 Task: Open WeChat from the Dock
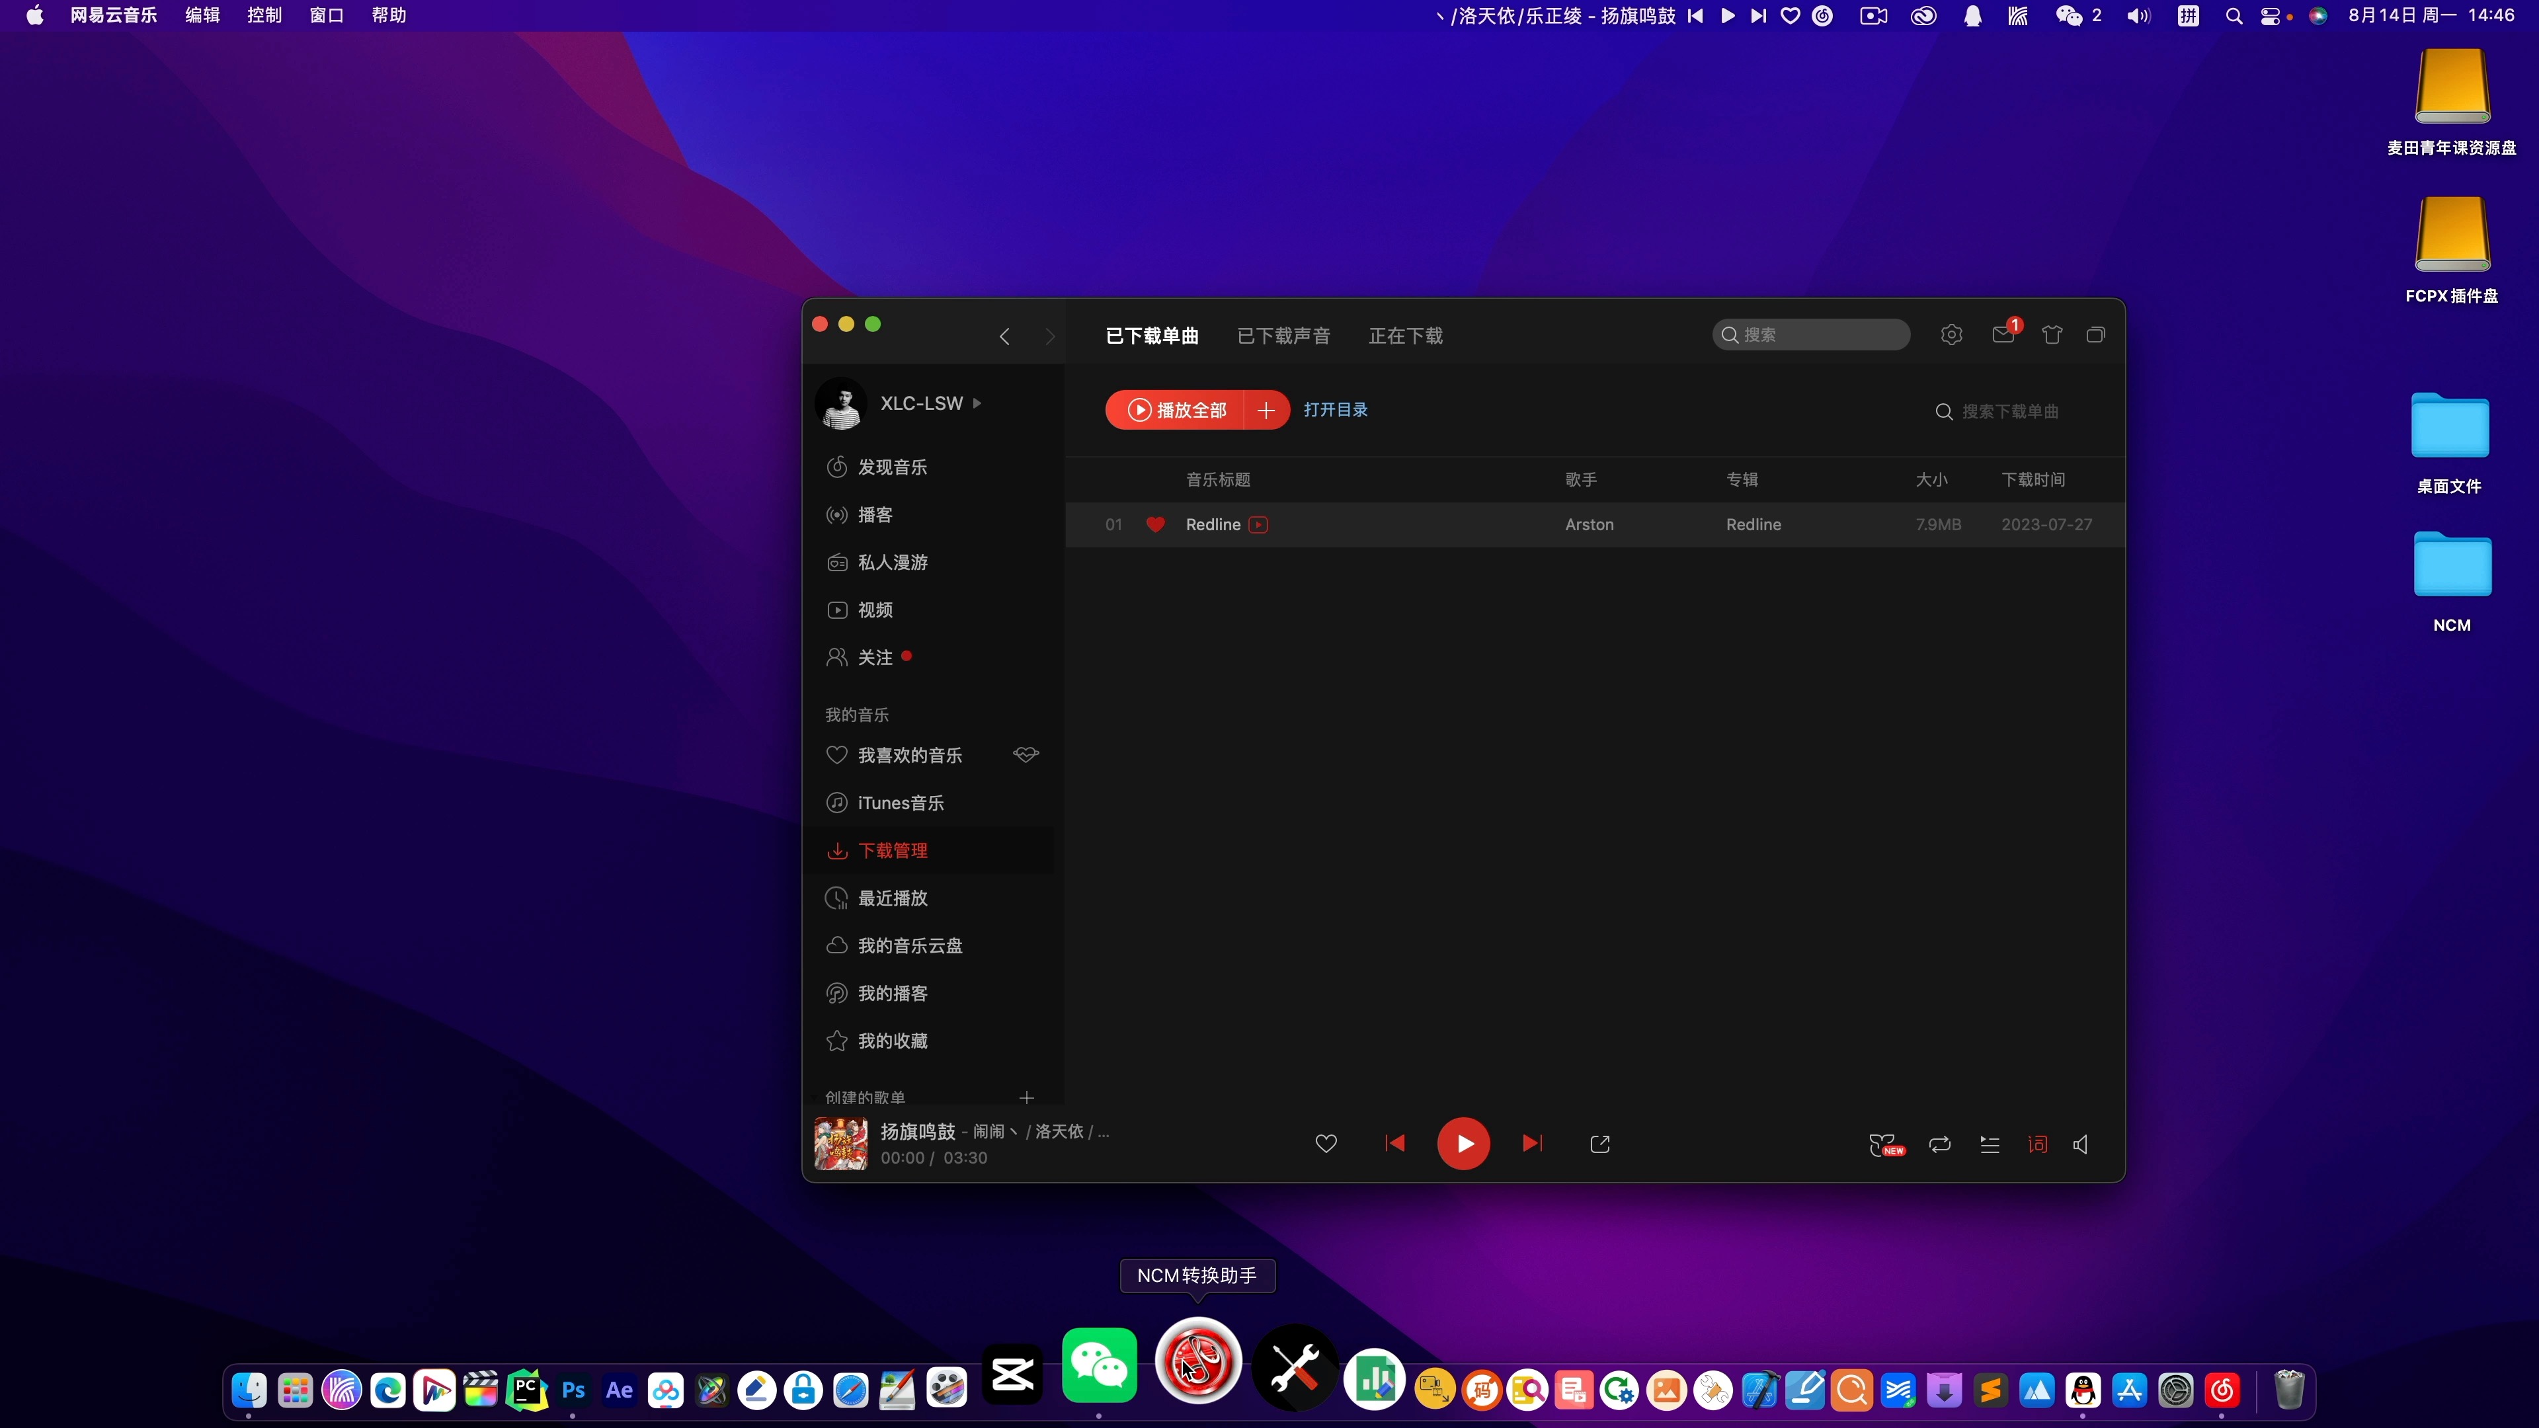coord(1099,1365)
